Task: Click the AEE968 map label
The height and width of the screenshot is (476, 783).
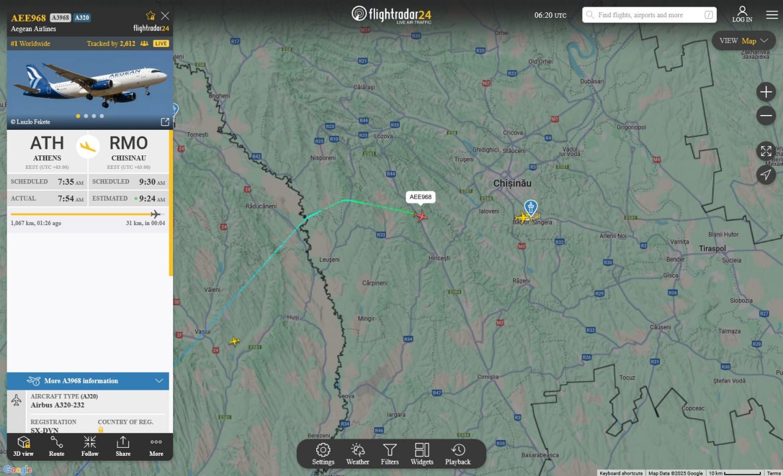Action: coord(421,197)
